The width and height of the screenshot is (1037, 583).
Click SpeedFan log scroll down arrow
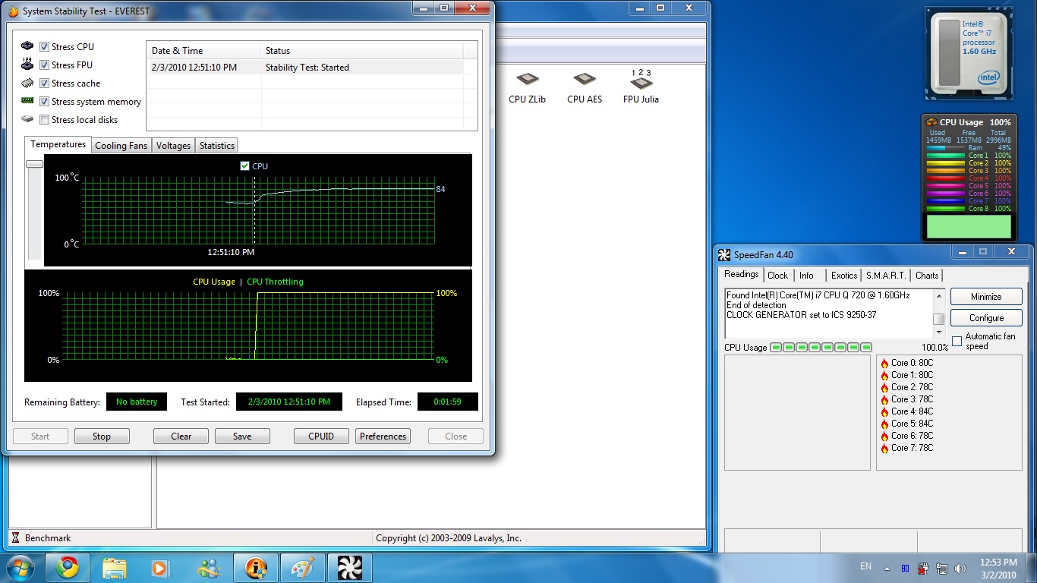pos(939,332)
